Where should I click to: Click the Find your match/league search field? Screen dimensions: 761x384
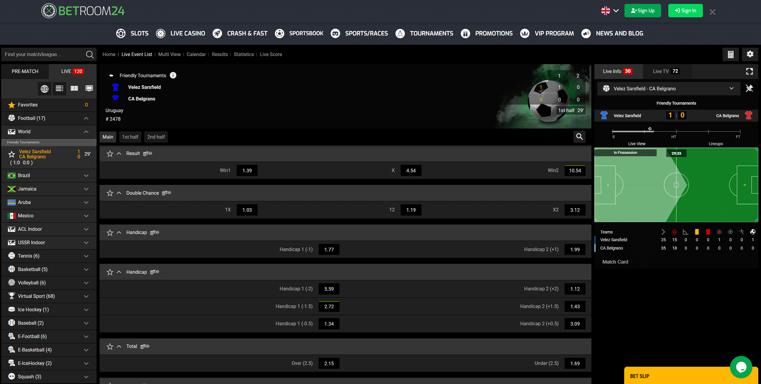45,54
